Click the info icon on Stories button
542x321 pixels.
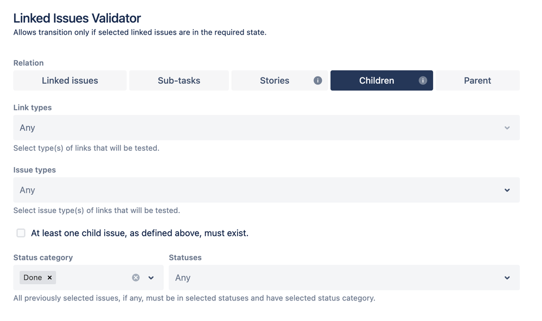pos(318,80)
